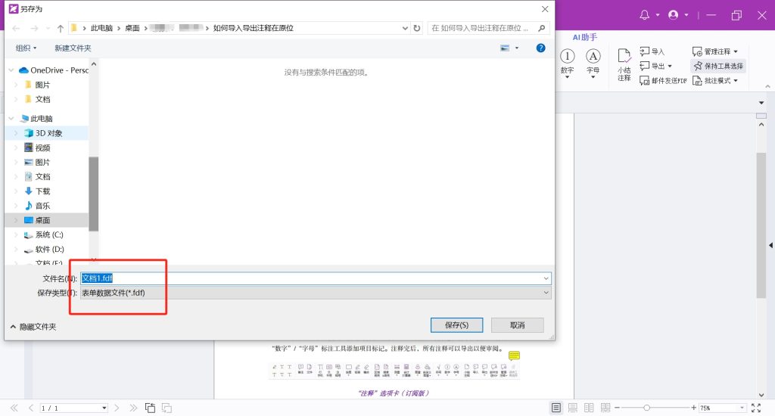Click 桌面 in the address breadcrumb
Screen dimensions: 775x416
tap(132, 28)
